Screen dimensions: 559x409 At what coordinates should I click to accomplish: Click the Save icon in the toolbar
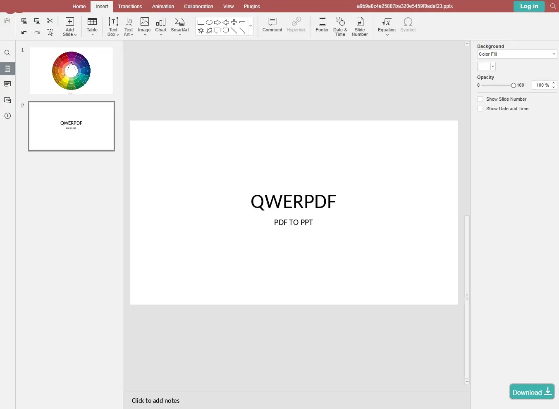(x=7, y=21)
